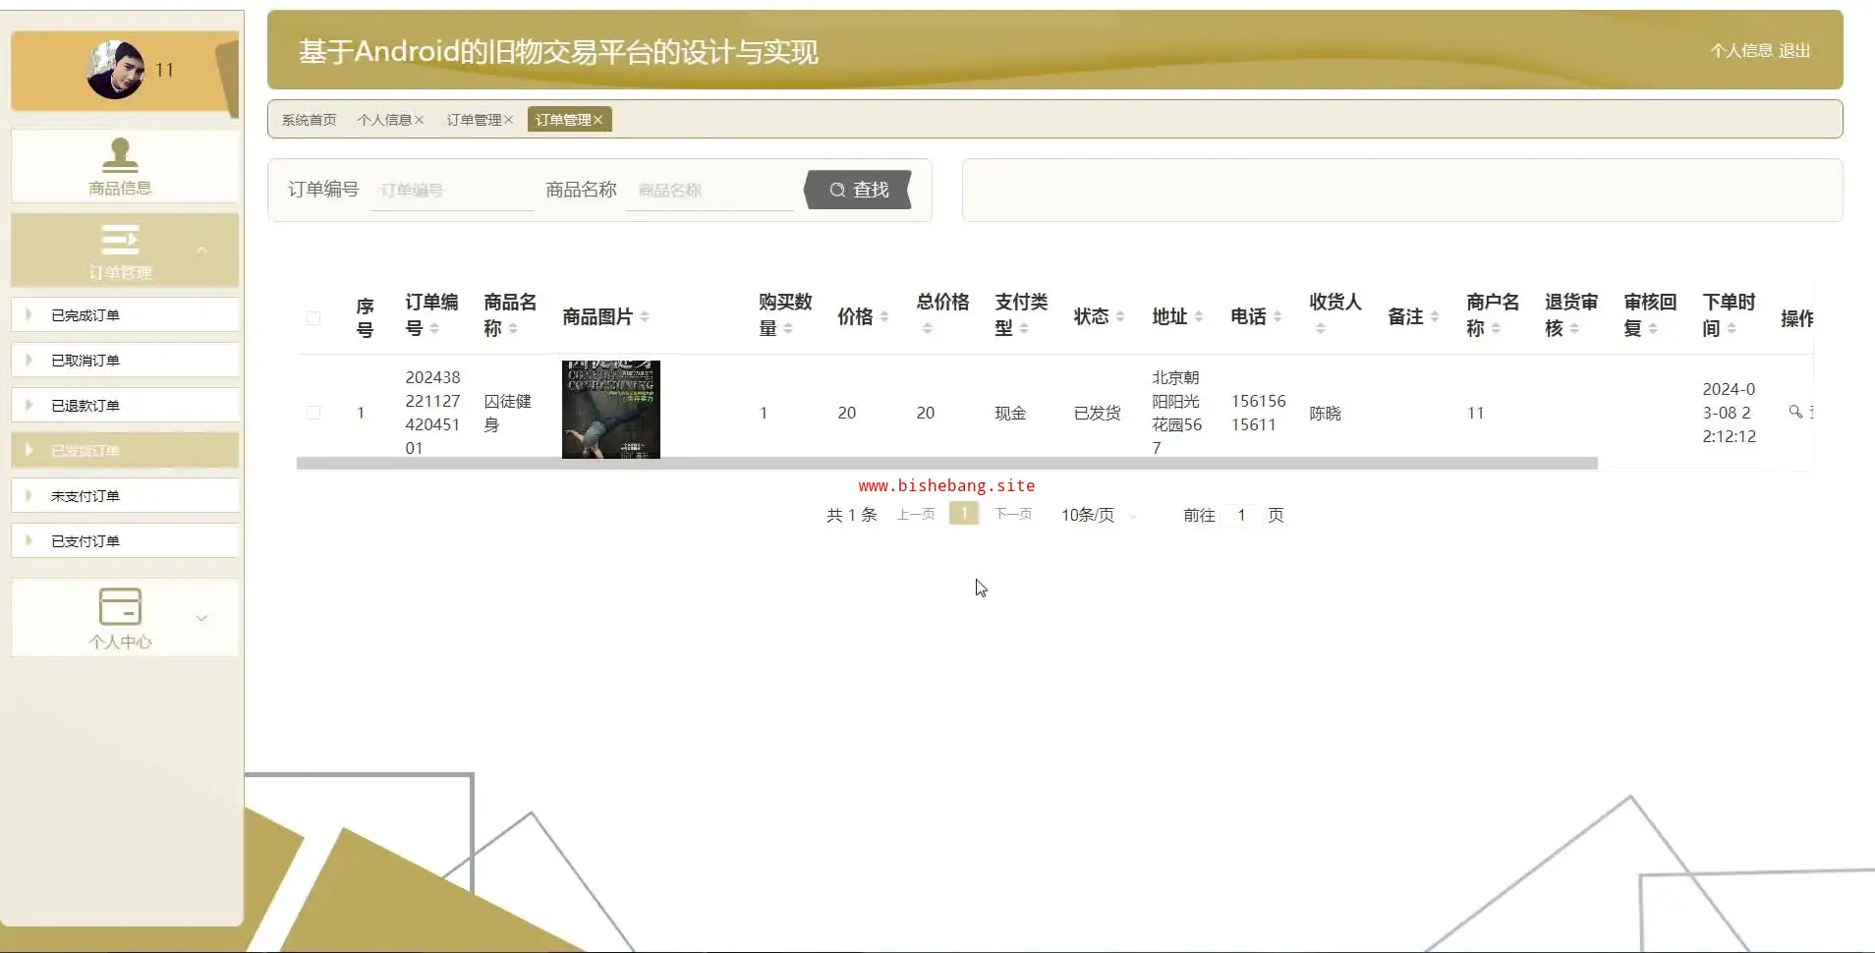The height and width of the screenshot is (953, 1875).
Task: Click the 2024-03-08 order time cell
Action: 1729,413
